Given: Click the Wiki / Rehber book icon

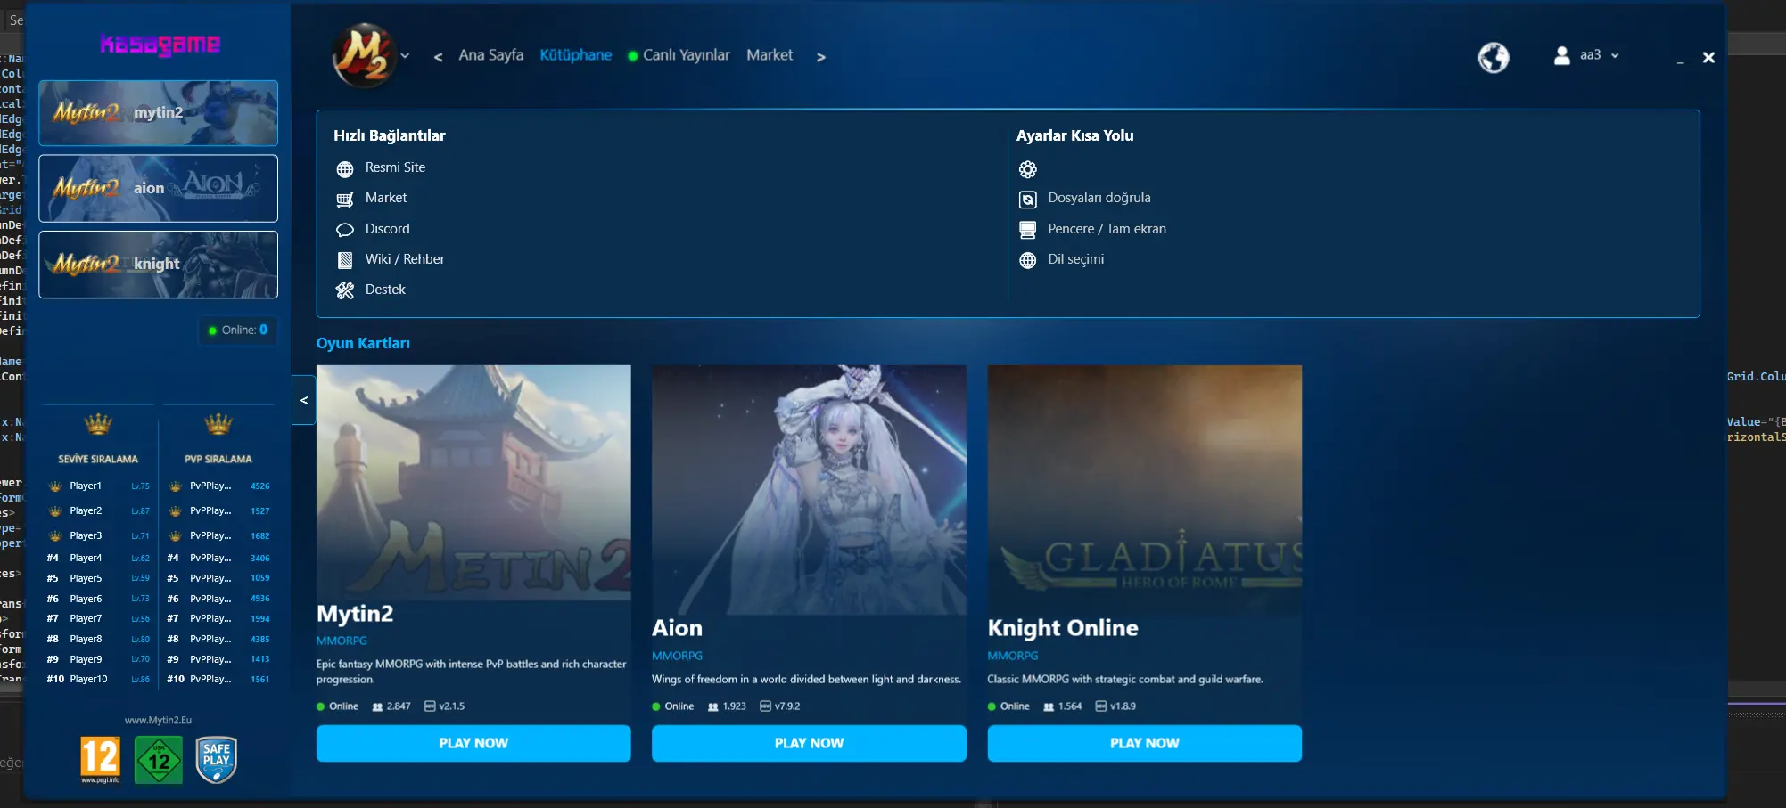Looking at the screenshot, I should click(x=345, y=260).
